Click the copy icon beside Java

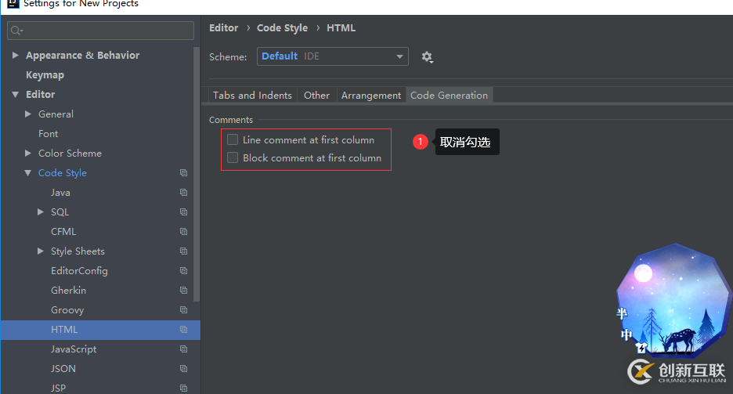point(183,193)
